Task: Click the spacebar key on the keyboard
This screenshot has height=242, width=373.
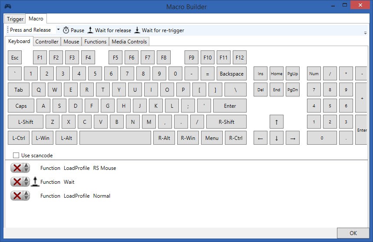Action: [115, 138]
